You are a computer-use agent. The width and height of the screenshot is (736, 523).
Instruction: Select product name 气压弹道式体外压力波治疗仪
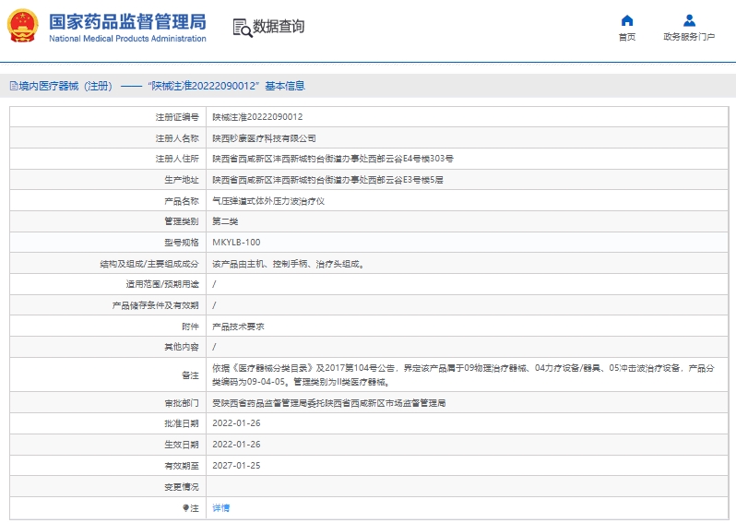[268, 201]
